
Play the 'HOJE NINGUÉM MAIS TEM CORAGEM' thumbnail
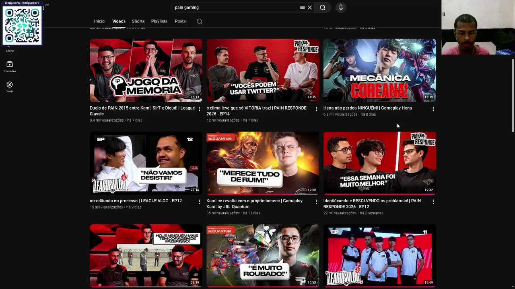tap(146, 256)
